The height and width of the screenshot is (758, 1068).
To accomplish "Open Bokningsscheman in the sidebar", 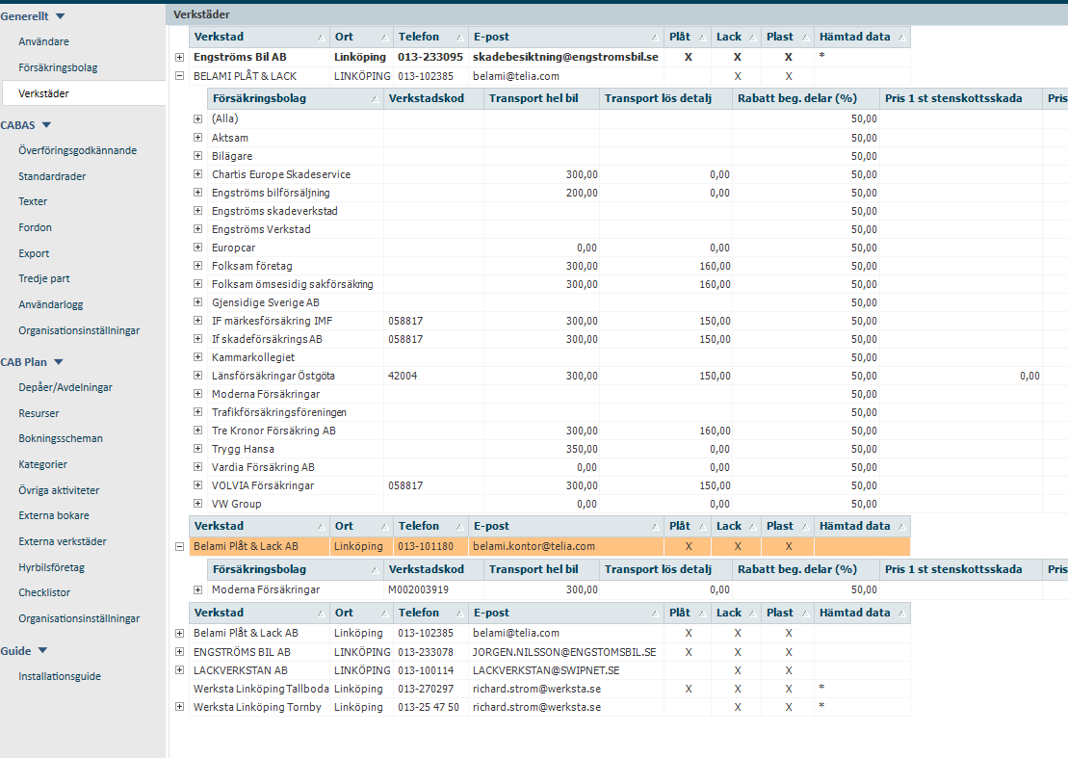I will [x=61, y=438].
